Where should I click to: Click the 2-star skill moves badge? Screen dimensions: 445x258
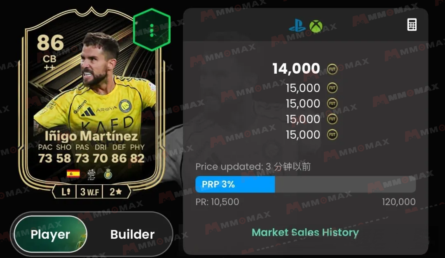coord(116,192)
